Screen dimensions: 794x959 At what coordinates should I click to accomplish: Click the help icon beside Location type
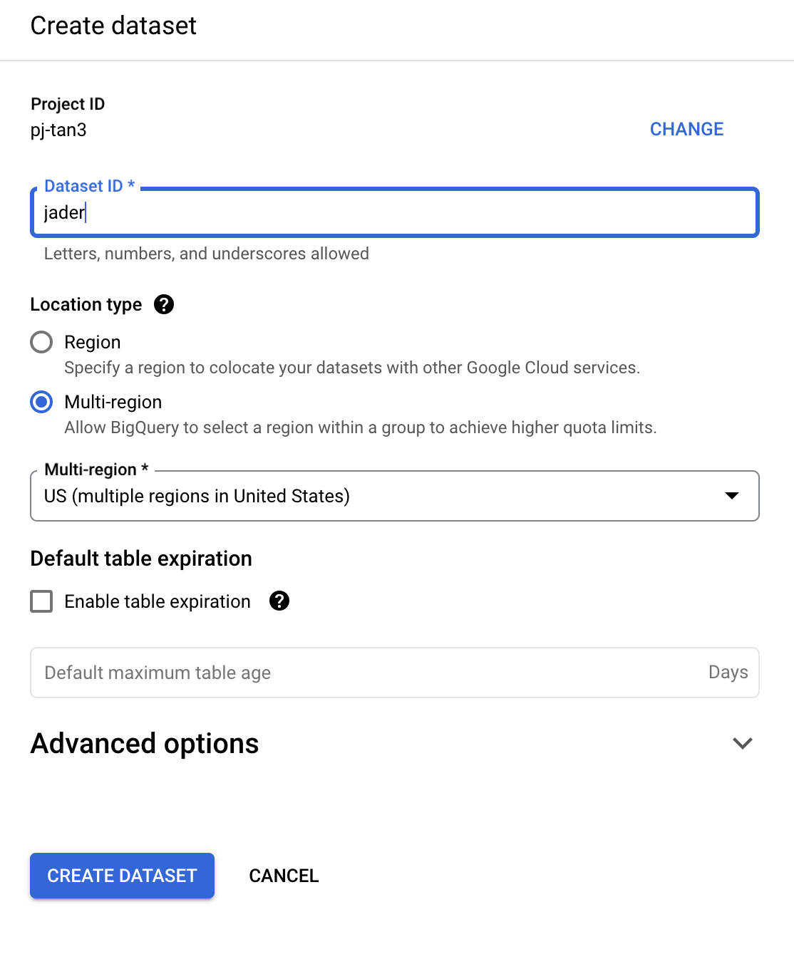click(164, 304)
